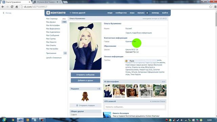217x122 pixels.
Task: Open Мои Настройки in the sidebar
Action: point(52,49)
